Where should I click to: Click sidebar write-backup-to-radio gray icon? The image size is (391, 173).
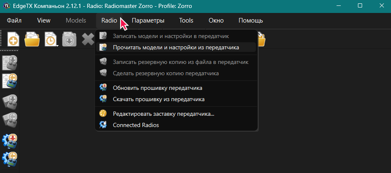[10, 102]
